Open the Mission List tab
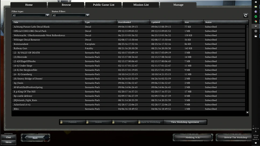 [x=141, y=5]
